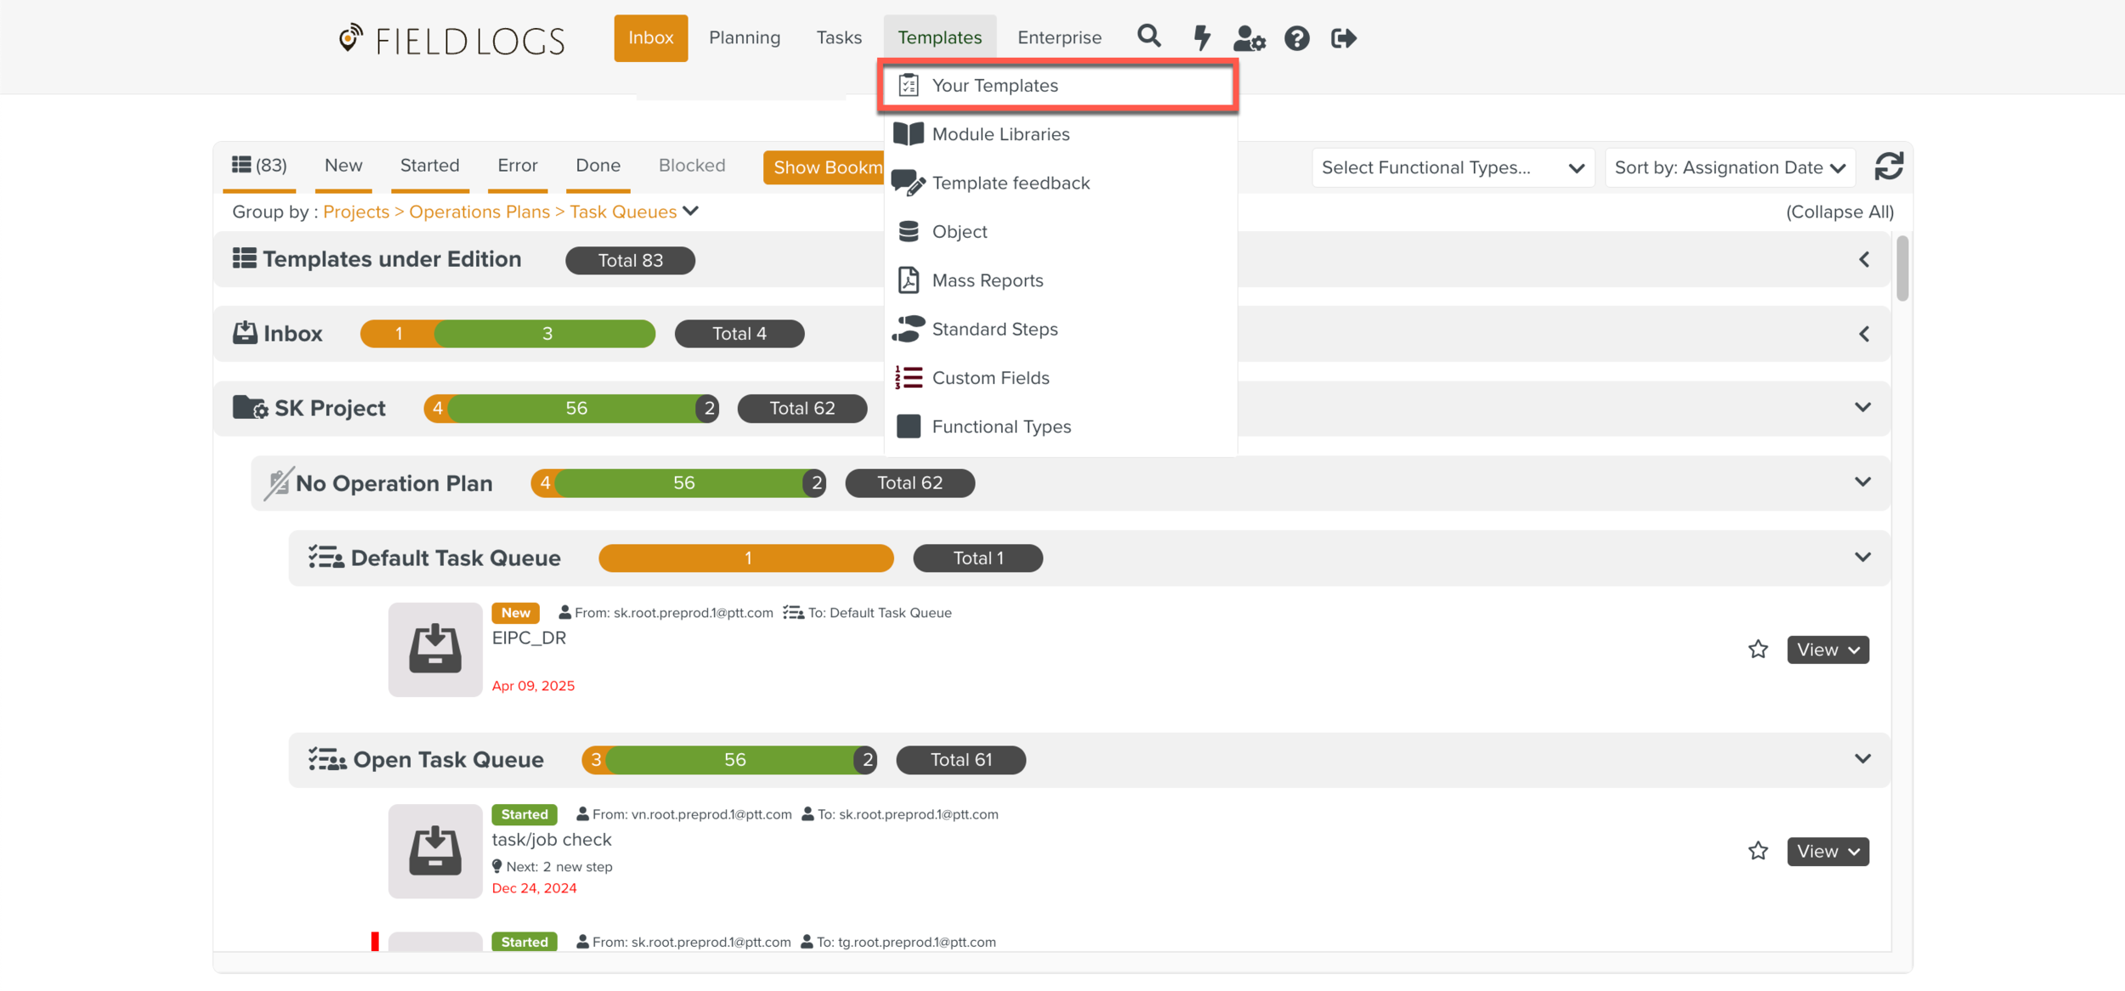Open View button for EIPC_DR task

point(1827,649)
